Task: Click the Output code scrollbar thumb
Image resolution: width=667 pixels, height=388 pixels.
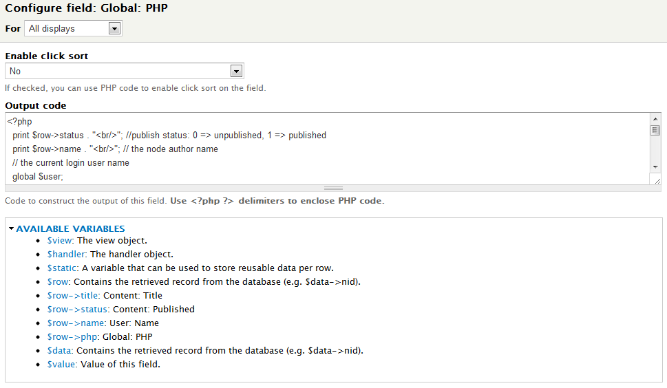Action: click(655, 131)
